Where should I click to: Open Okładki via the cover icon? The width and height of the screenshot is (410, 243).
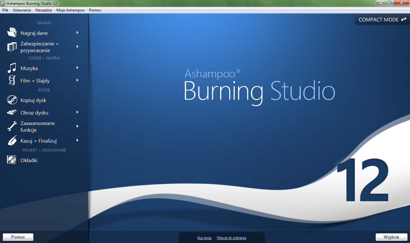pyautogui.click(x=12, y=160)
